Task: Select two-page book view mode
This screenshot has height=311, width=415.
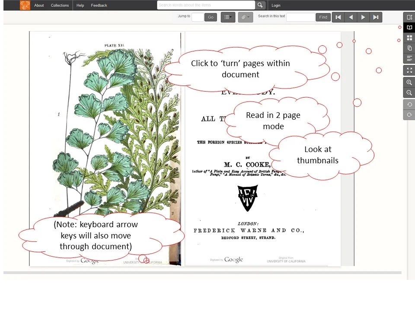Action: [409, 28]
